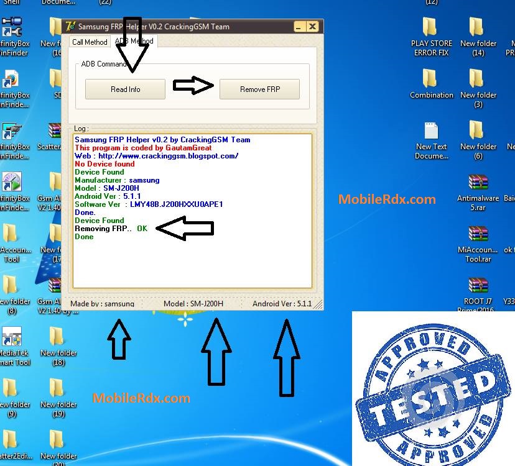Select the MiAccount Tool.rar archive icon
The image size is (515, 466).
pos(478,244)
